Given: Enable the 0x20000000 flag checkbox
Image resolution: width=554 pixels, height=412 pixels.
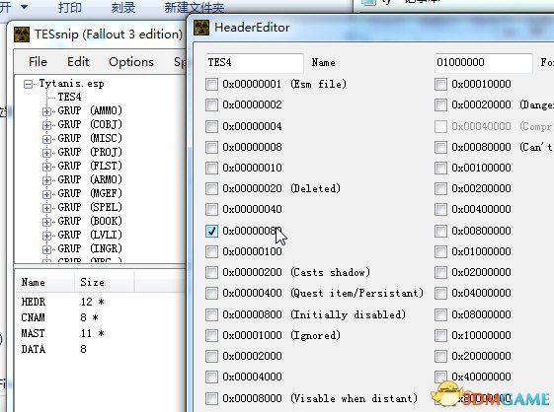Looking at the screenshot, I should (x=440, y=356).
